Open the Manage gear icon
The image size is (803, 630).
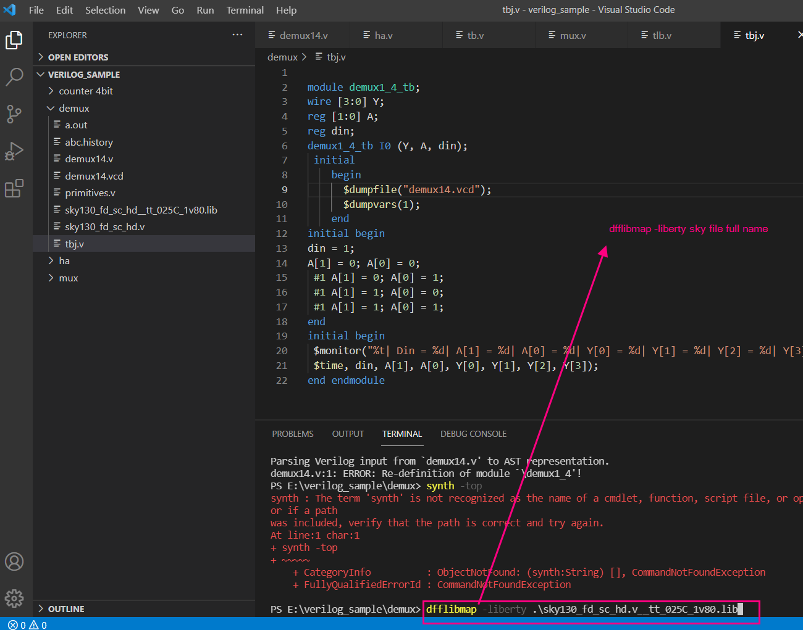coord(14,598)
